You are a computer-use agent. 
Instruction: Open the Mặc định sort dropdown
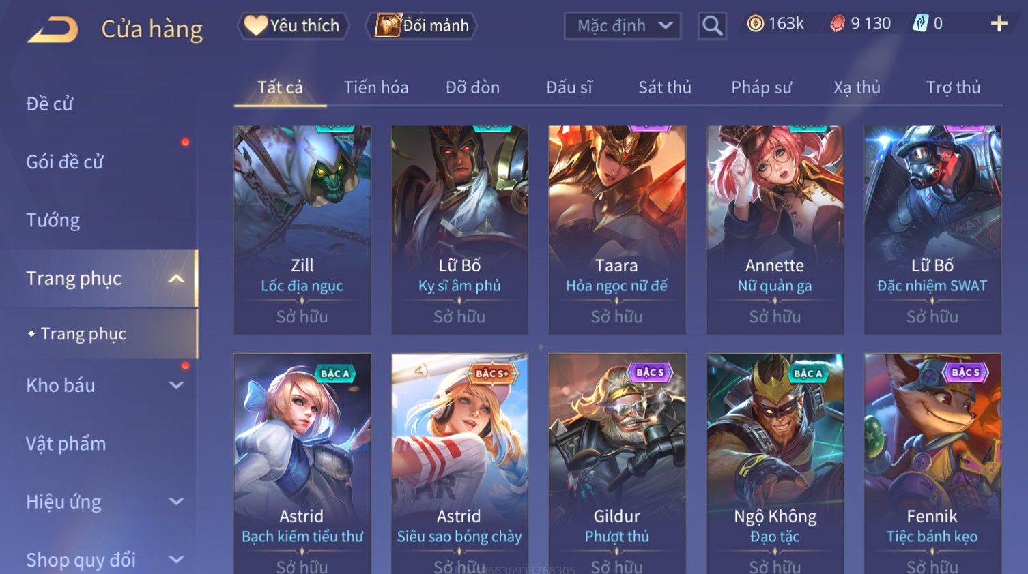pyautogui.click(x=623, y=26)
